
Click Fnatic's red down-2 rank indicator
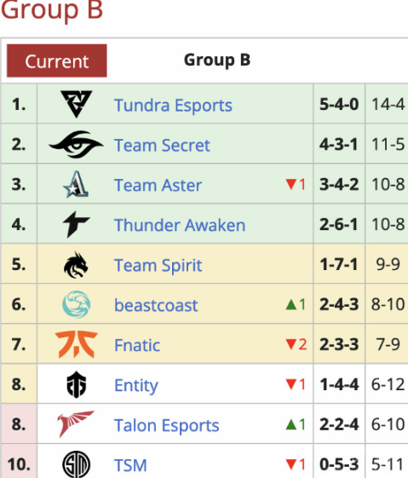296,344
